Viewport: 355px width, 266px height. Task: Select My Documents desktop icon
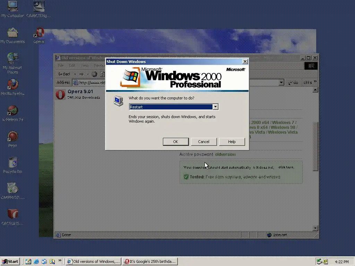(12, 36)
